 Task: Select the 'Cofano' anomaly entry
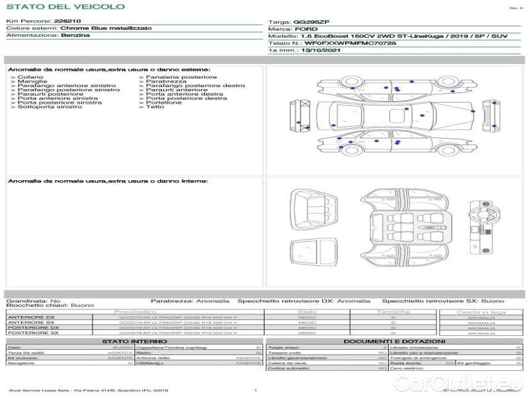tap(31, 77)
